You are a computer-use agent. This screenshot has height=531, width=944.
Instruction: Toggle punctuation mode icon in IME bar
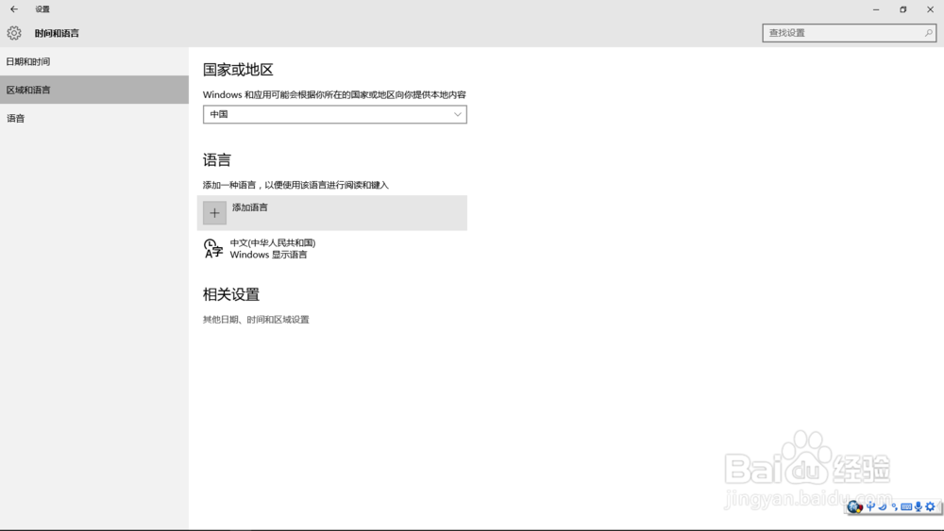895,506
